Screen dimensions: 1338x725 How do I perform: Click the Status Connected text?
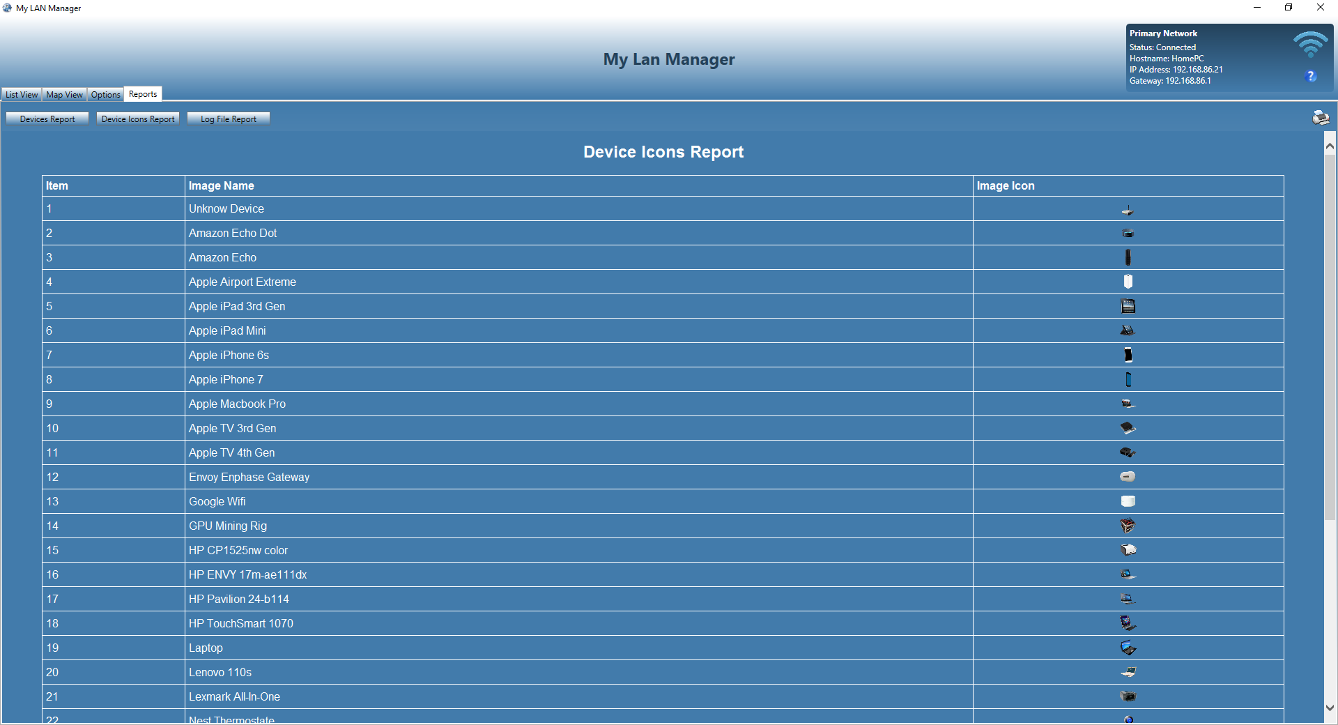click(1162, 47)
